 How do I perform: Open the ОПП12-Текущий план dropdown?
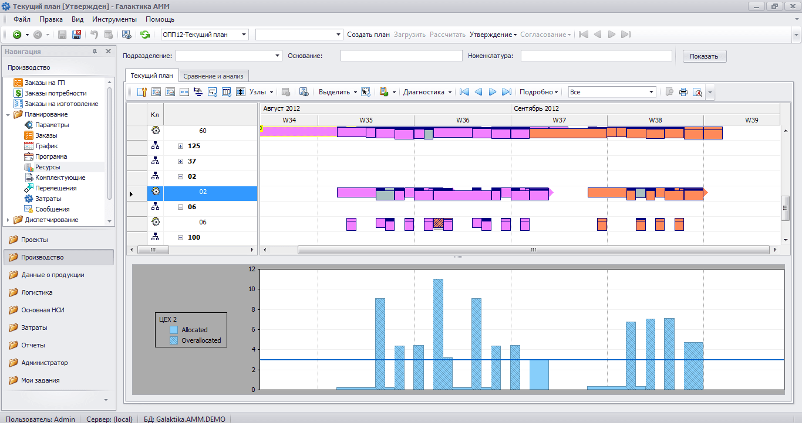244,35
